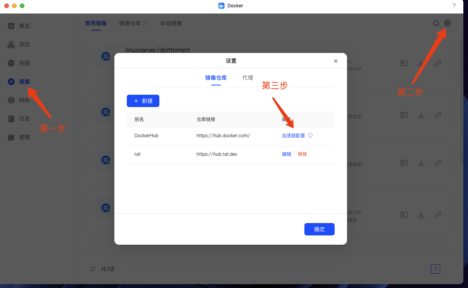This screenshot has height=288, width=468.
Task: Go to 容器 containers in sidebar
Action: tap(19, 63)
